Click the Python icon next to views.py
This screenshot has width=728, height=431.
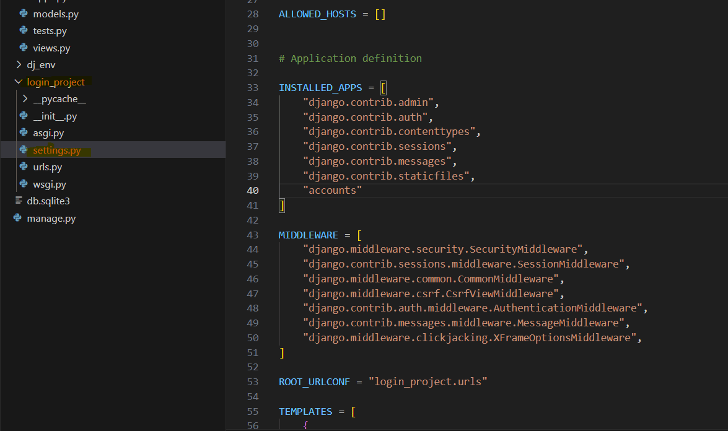[24, 48]
